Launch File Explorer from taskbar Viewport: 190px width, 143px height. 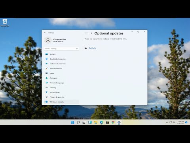96,122
